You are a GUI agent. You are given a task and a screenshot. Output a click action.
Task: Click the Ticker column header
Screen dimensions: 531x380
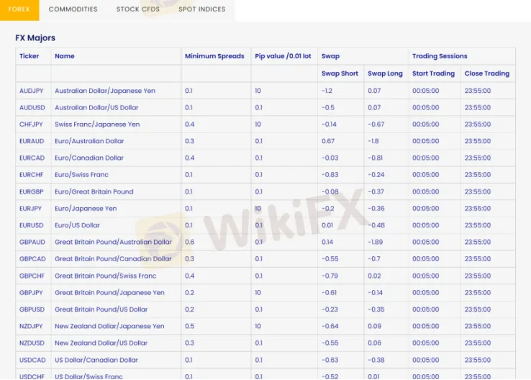point(29,56)
